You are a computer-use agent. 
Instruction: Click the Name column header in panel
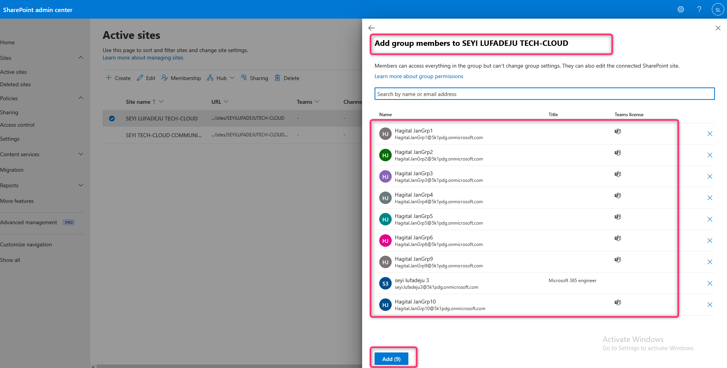[385, 115]
